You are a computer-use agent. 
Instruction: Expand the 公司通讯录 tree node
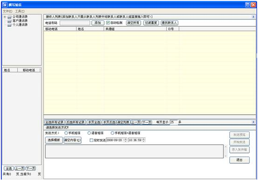(5, 17)
